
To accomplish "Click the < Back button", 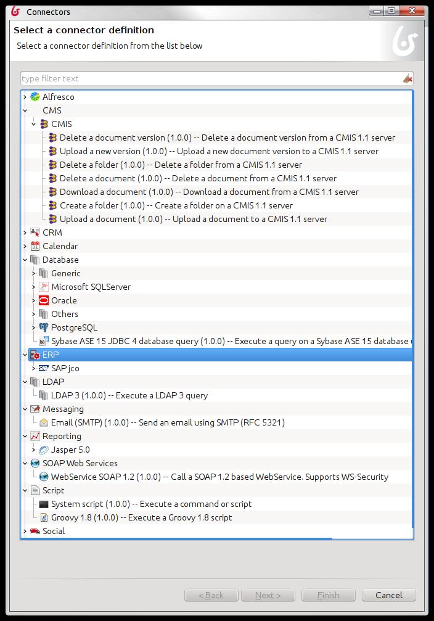I will [x=211, y=595].
